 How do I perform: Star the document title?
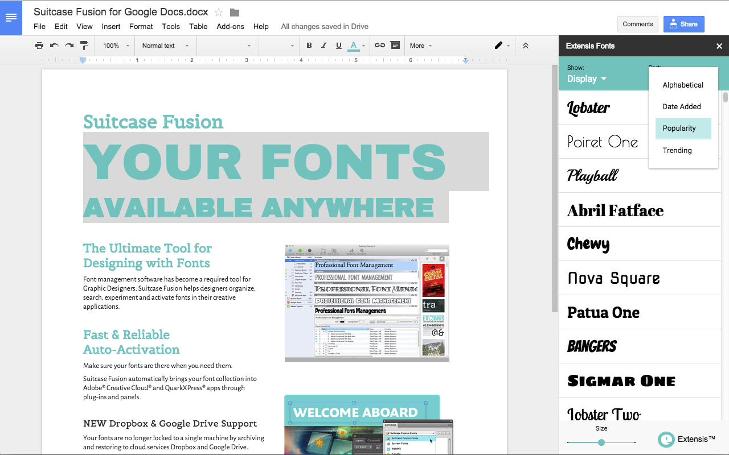(x=219, y=12)
